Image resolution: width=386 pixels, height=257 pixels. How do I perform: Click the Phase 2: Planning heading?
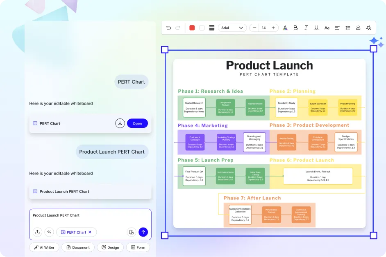click(x=293, y=91)
